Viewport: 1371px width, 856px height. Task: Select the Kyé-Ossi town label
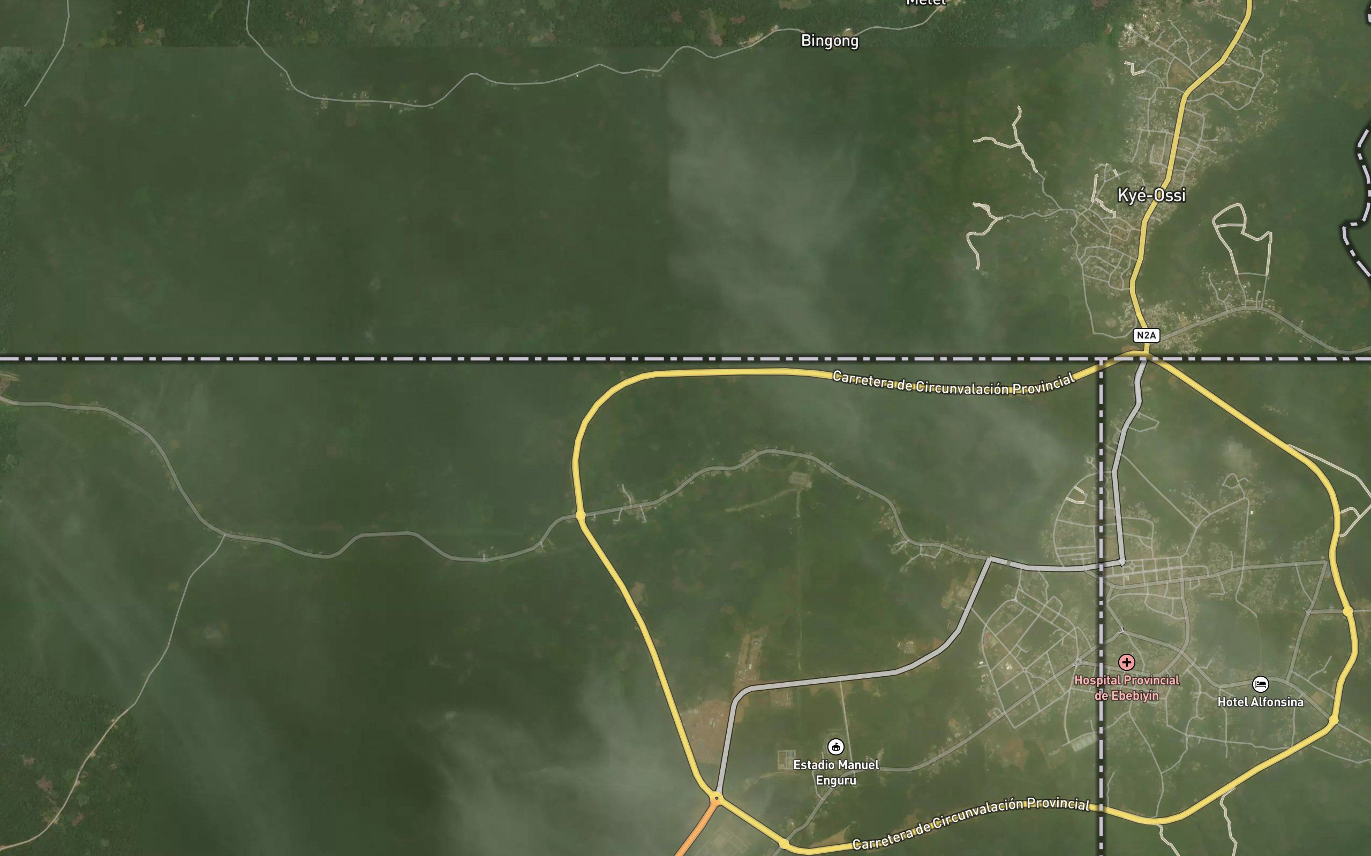[1151, 195]
